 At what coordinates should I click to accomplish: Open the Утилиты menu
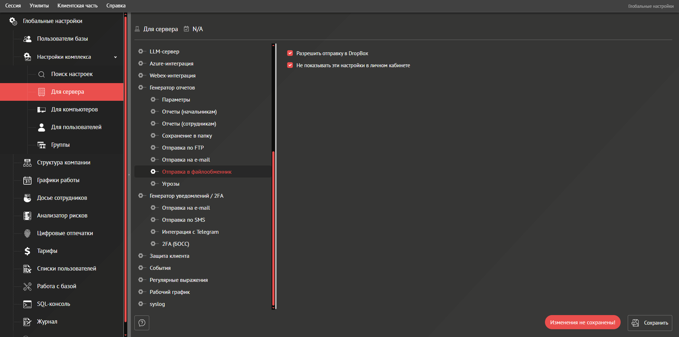[39, 6]
